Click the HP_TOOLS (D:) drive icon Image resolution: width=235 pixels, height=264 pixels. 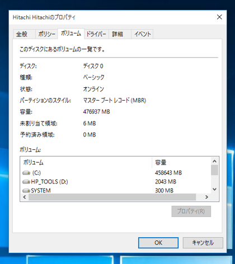click(x=26, y=182)
